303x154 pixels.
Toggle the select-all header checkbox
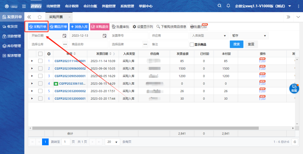click(x=40, y=54)
